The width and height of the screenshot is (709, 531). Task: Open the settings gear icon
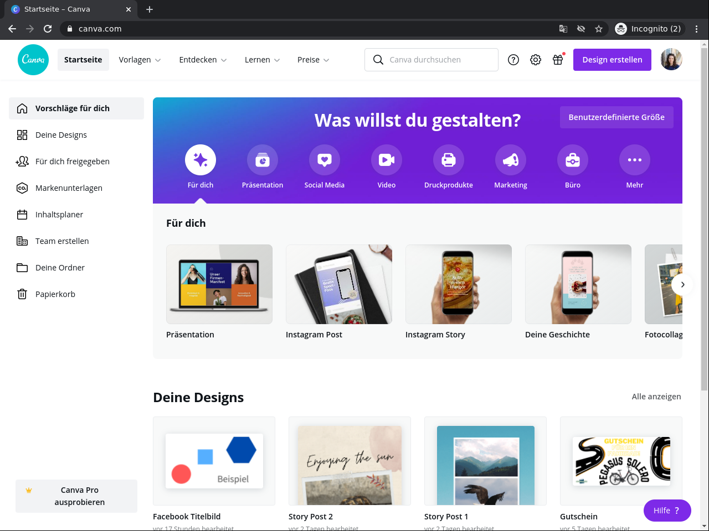(536, 60)
